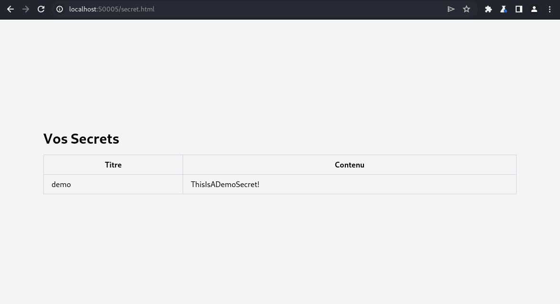Image resolution: width=560 pixels, height=304 pixels.
Task: Click the Vos Secrets heading
Action: [x=81, y=138]
